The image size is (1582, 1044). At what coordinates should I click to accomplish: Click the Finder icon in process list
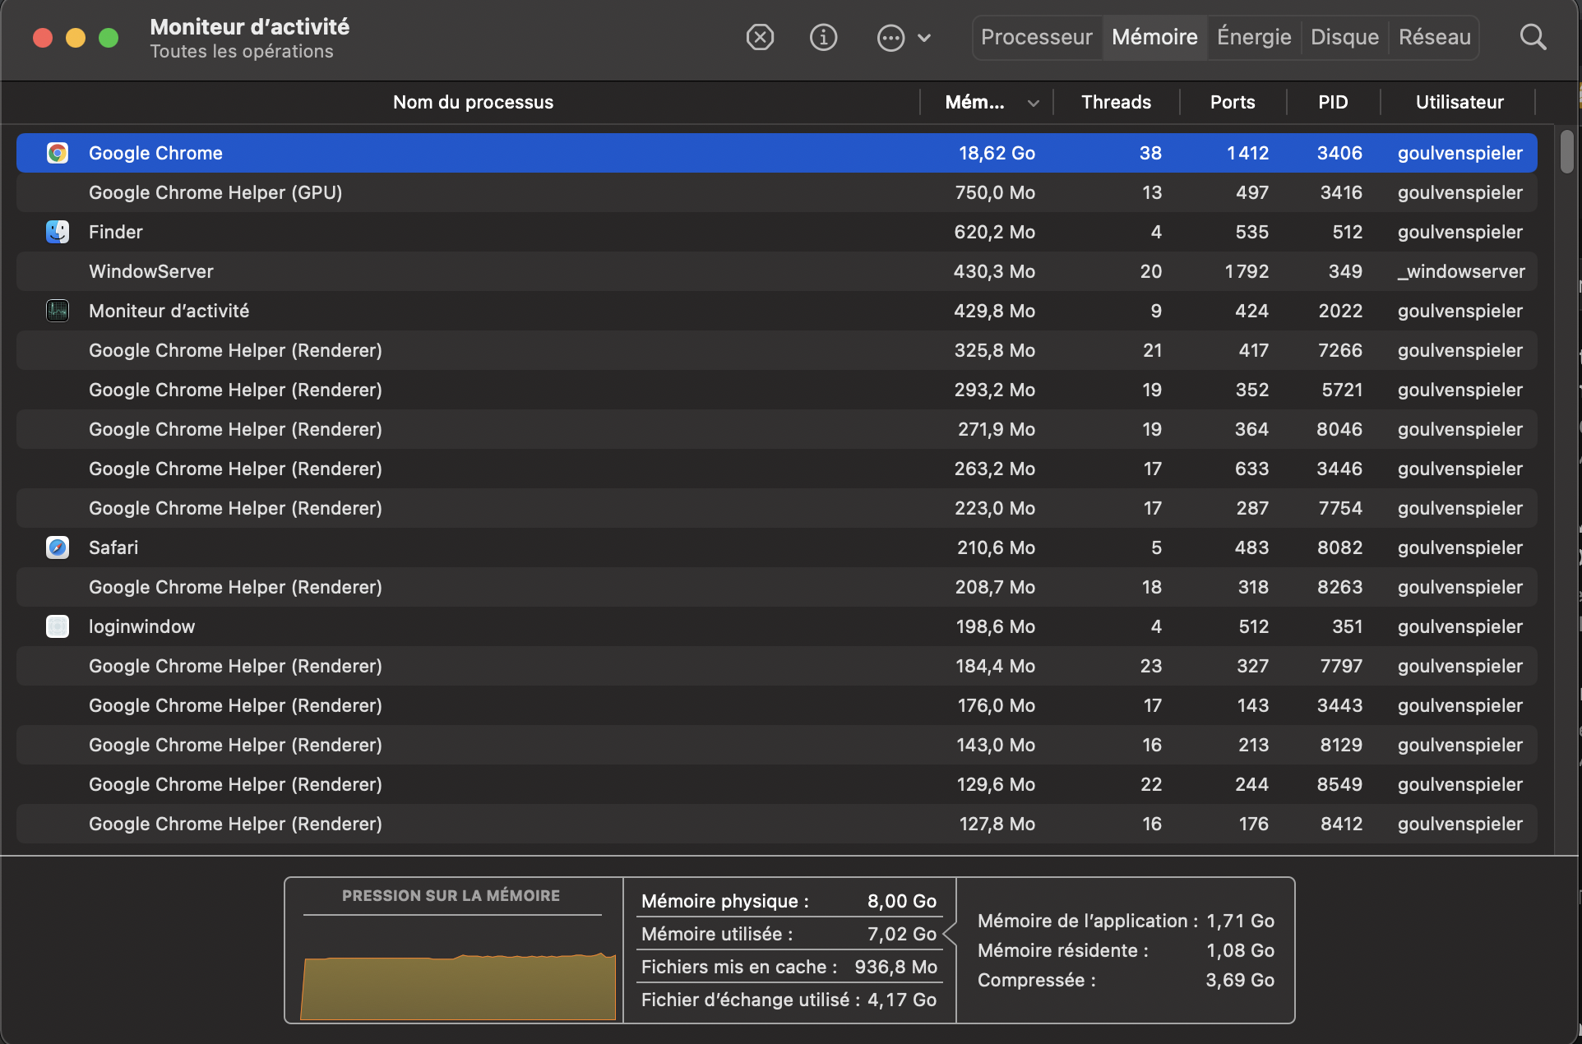pyautogui.click(x=58, y=232)
